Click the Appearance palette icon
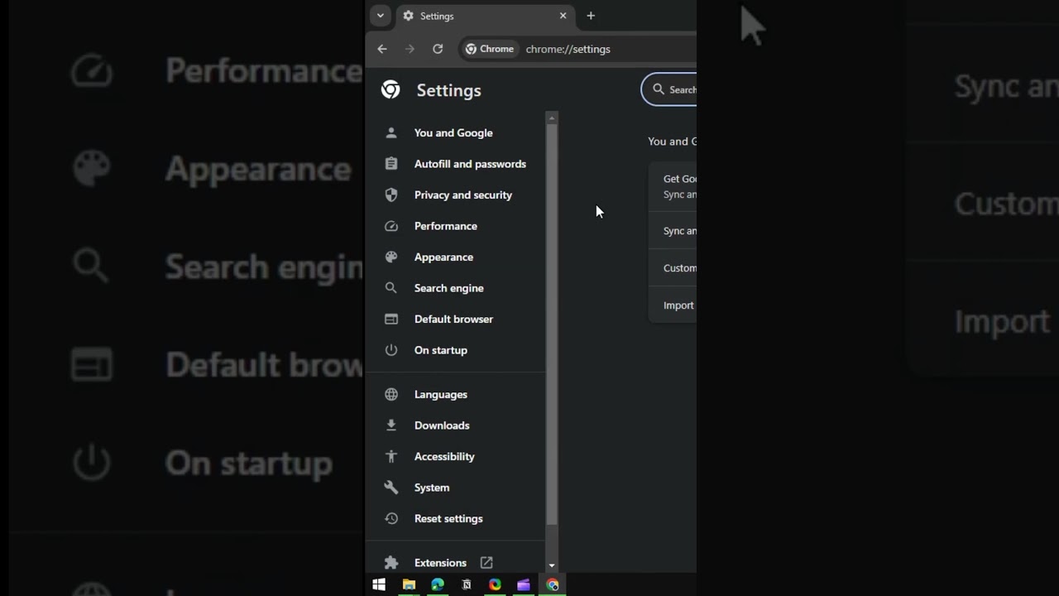Viewport: 1059px width, 596px height. [x=391, y=257]
